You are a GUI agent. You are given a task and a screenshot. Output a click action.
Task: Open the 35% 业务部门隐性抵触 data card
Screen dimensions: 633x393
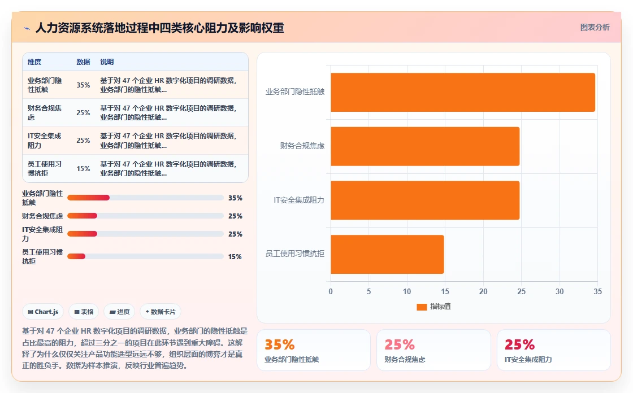[x=314, y=350]
